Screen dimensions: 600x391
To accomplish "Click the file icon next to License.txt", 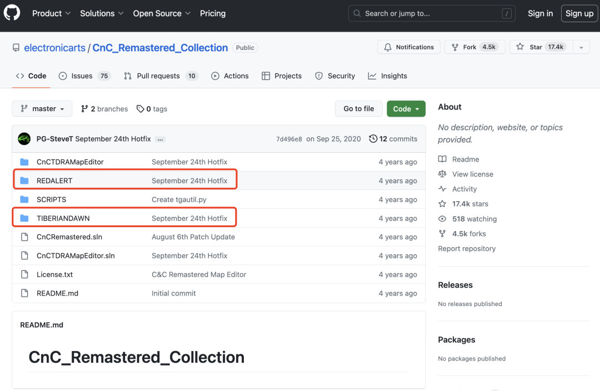I will (x=24, y=274).
